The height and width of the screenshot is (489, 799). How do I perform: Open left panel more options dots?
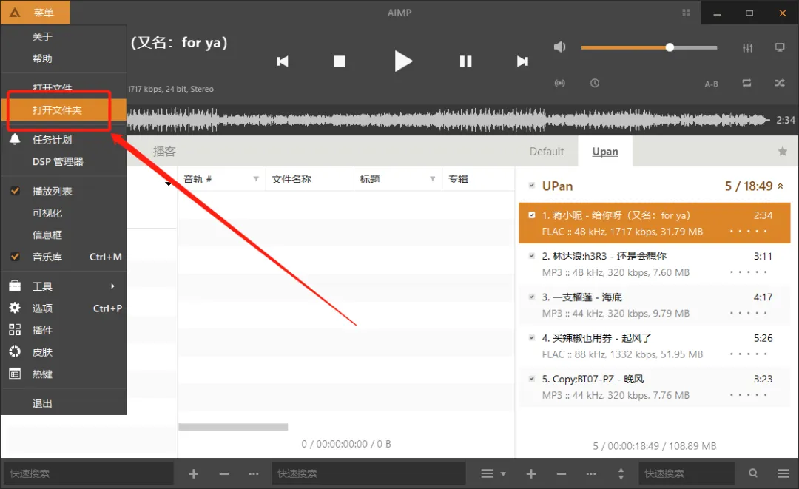tap(254, 473)
